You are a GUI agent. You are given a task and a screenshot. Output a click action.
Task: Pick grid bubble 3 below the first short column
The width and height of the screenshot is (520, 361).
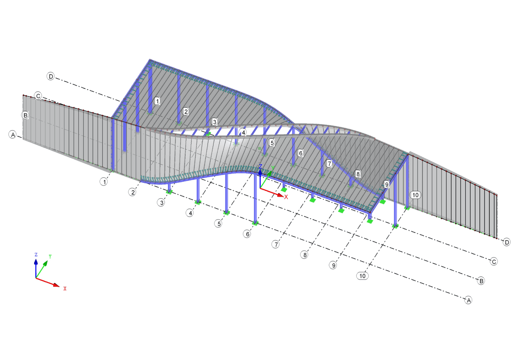(x=162, y=203)
